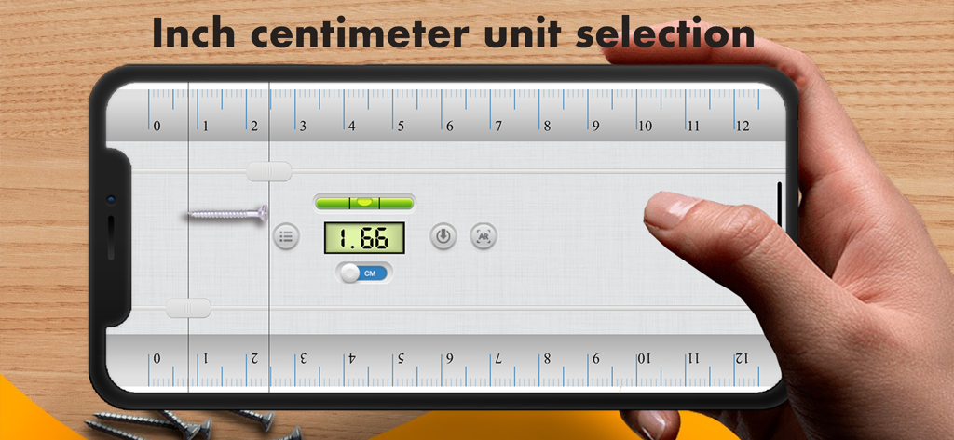Launch the AR measuring mode icon
Image resolution: width=954 pixels, height=440 pixels.
[x=484, y=235]
